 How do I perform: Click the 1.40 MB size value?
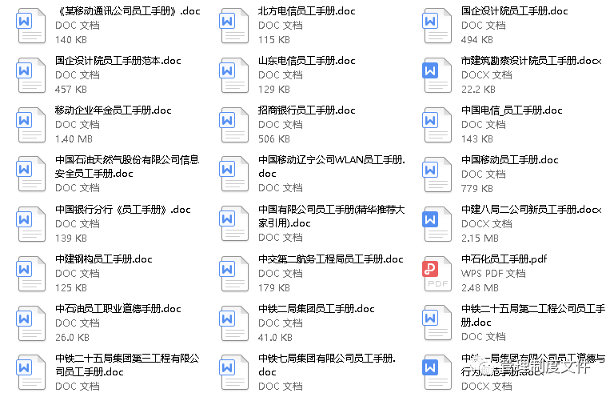point(74,138)
